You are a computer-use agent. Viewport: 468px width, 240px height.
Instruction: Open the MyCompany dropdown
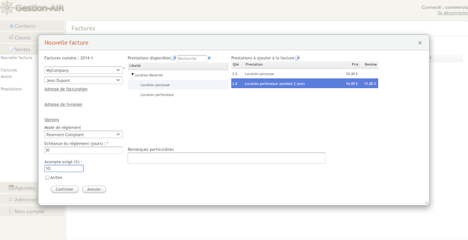coord(84,70)
